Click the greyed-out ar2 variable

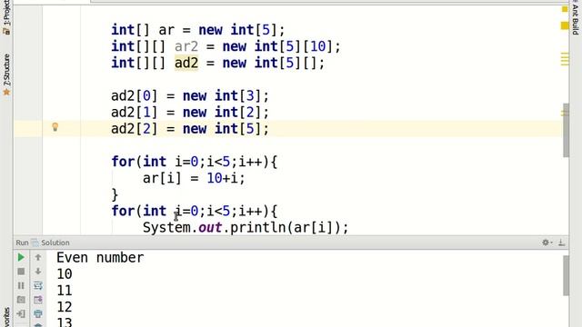point(186,46)
